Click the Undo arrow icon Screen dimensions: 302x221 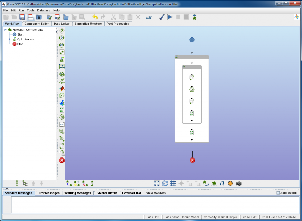click(95, 17)
